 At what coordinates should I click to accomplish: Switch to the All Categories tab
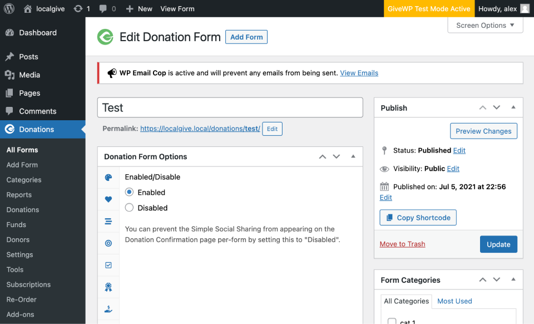406,301
